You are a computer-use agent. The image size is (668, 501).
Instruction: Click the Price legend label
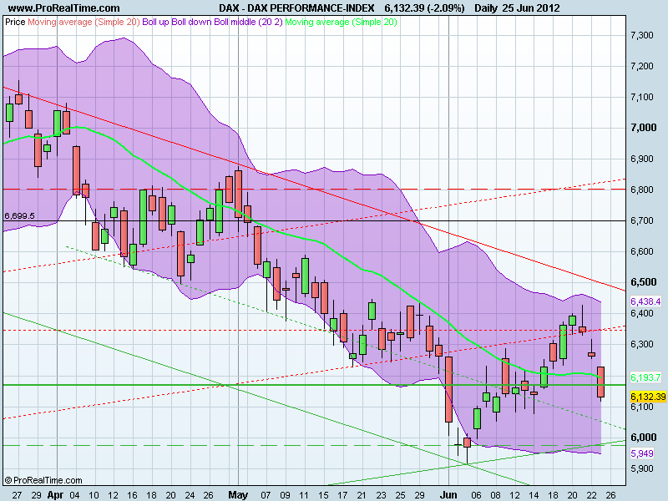15,22
